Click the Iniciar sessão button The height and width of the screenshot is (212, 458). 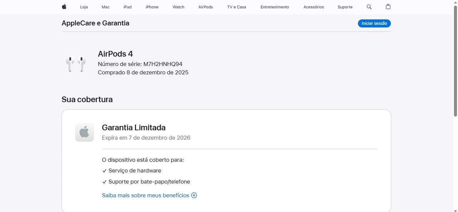pyautogui.click(x=374, y=23)
